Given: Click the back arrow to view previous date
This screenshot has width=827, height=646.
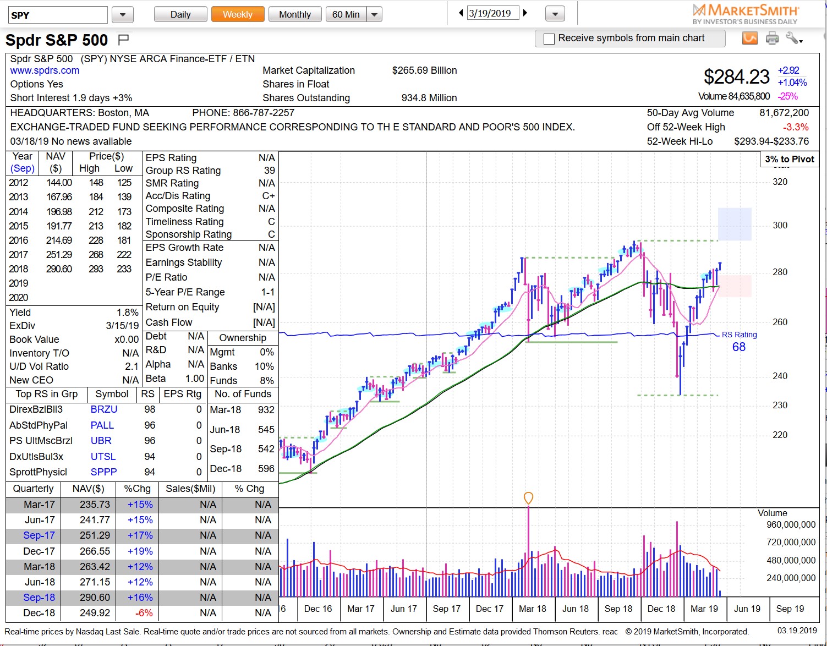Looking at the screenshot, I should [x=461, y=12].
